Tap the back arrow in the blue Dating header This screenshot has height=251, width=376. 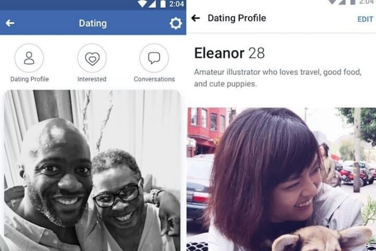[x=10, y=23]
